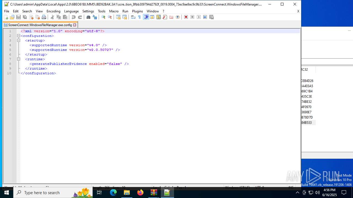Viewport: 353px width, 198px height.
Task: Select 84B533 row in background window
Action: 308,123
